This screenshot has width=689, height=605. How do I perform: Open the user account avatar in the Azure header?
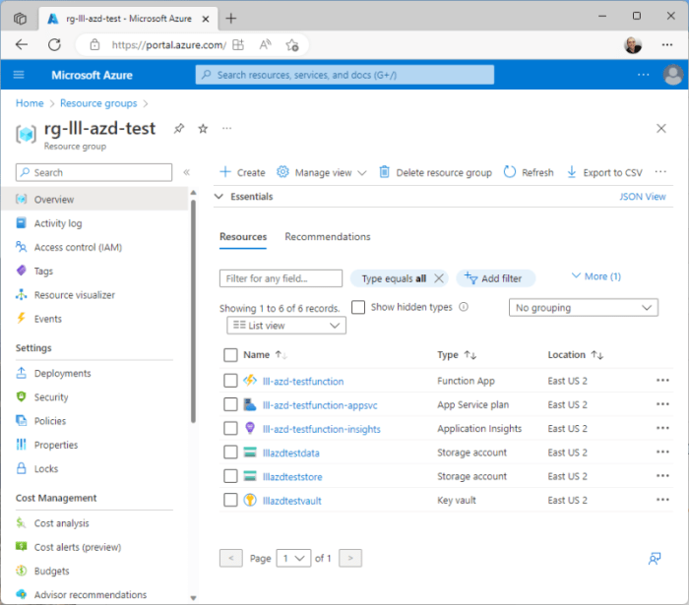[x=673, y=75]
